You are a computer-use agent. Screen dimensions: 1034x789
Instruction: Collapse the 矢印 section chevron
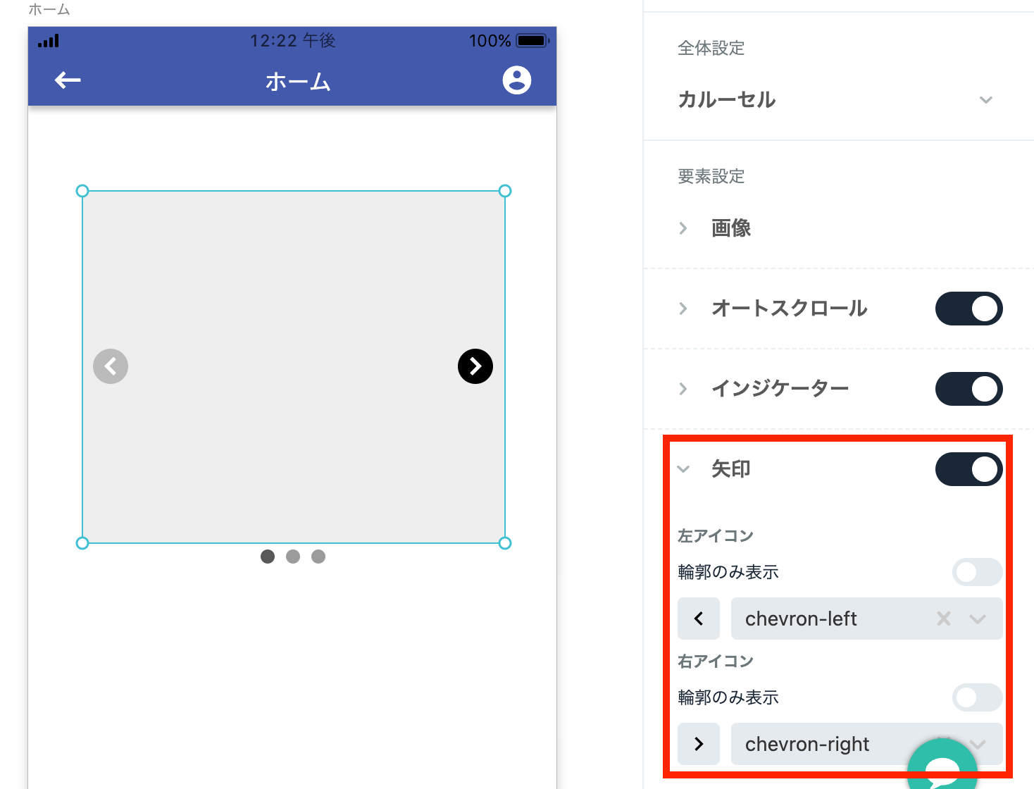pyautogui.click(x=683, y=469)
